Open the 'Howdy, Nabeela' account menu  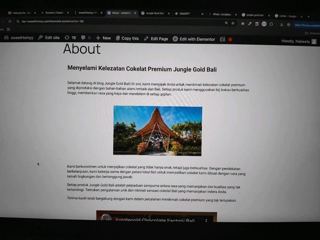299,41
